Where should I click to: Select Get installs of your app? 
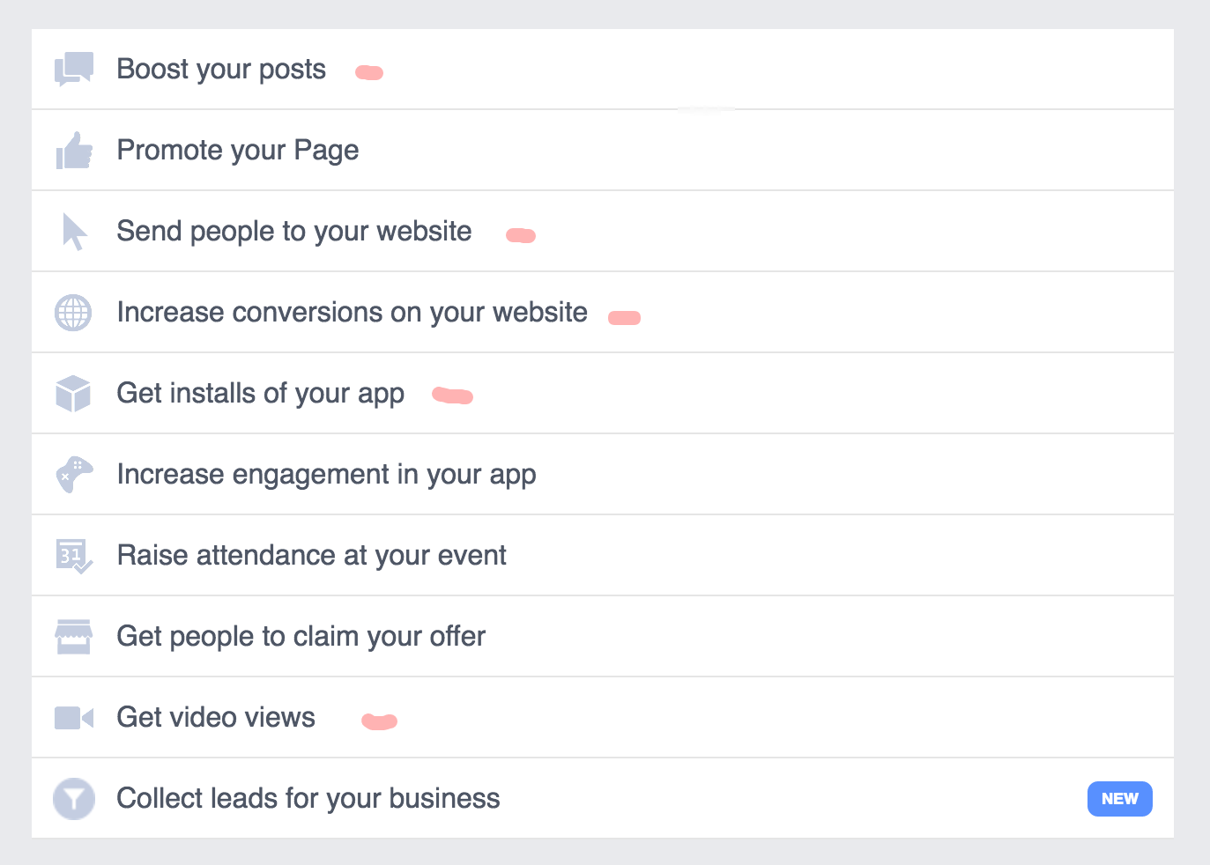[x=603, y=394]
